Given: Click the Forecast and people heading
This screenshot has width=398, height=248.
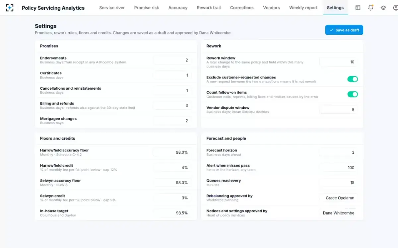Looking at the screenshot, I should [x=226, y=139].
